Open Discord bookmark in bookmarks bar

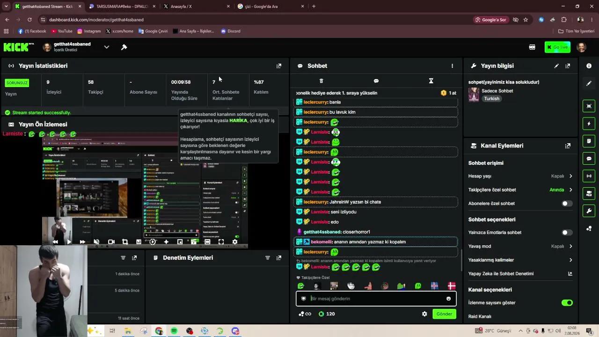tap(231, 31)
